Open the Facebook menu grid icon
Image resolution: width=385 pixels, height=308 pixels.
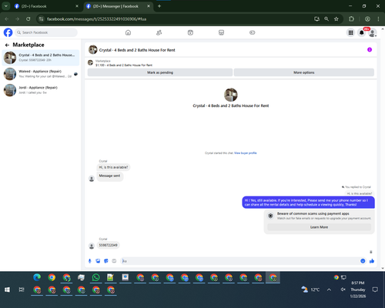point(350,32)
